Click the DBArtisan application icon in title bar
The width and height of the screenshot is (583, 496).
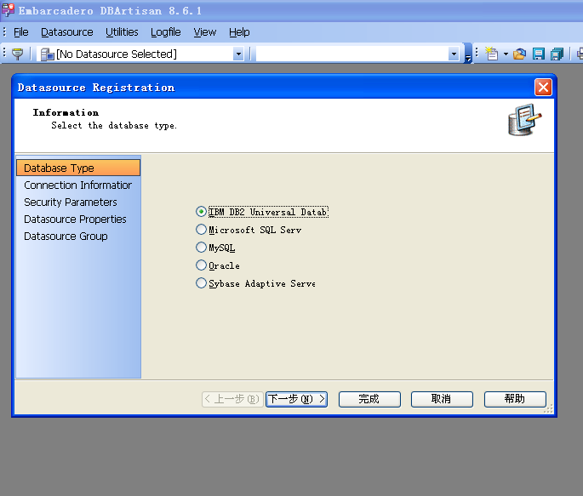click(x=8, y=10)
